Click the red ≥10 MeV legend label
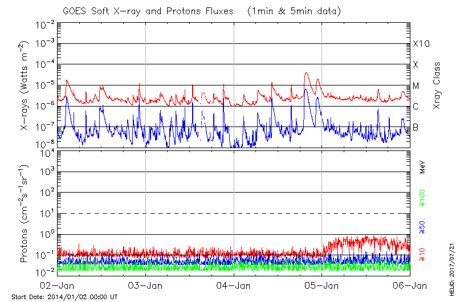The width and height of the screenshot is (456, 302). click(422, 254)
